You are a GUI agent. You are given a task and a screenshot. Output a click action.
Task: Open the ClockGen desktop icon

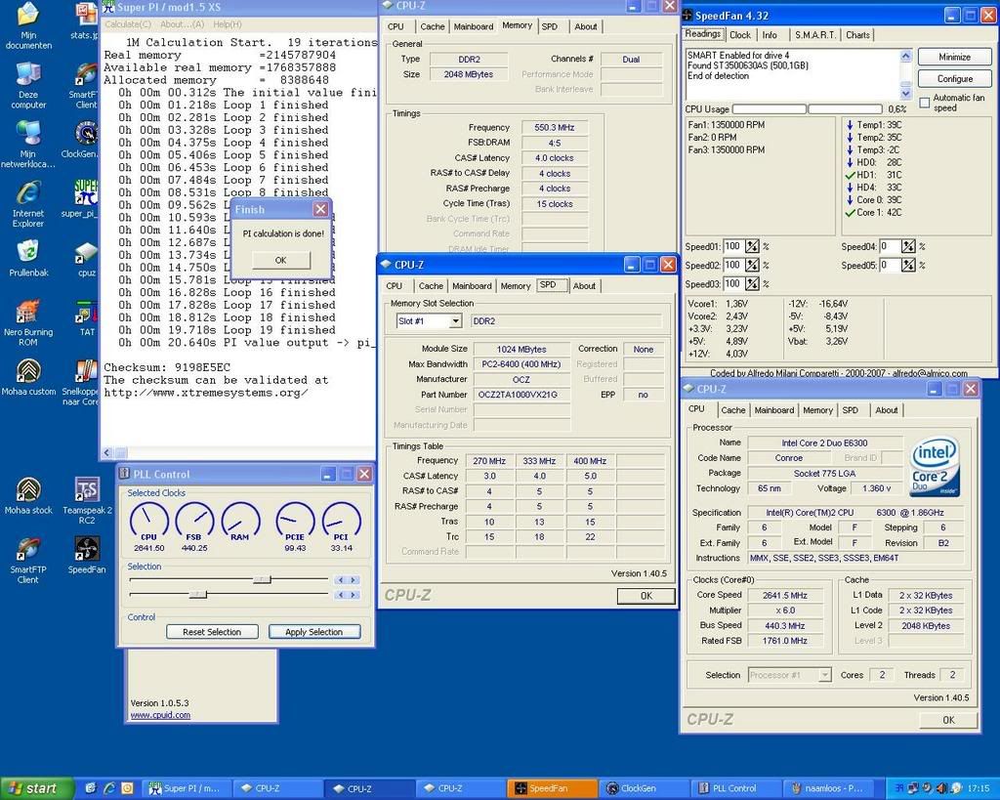click(82, 141)
